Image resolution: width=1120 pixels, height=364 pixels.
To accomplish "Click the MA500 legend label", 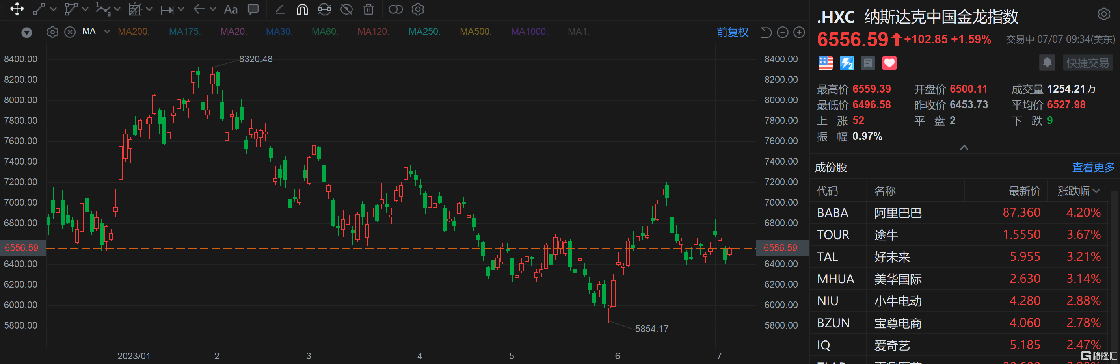I will 476,32.
